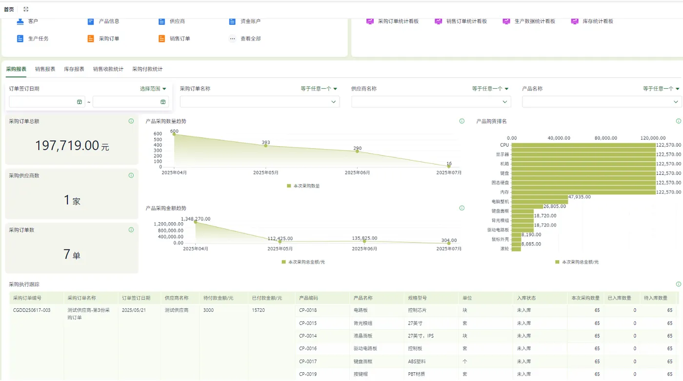Toggle the 本次采购数量 legend item
The image size is (683, 381).
pos(303,186)
